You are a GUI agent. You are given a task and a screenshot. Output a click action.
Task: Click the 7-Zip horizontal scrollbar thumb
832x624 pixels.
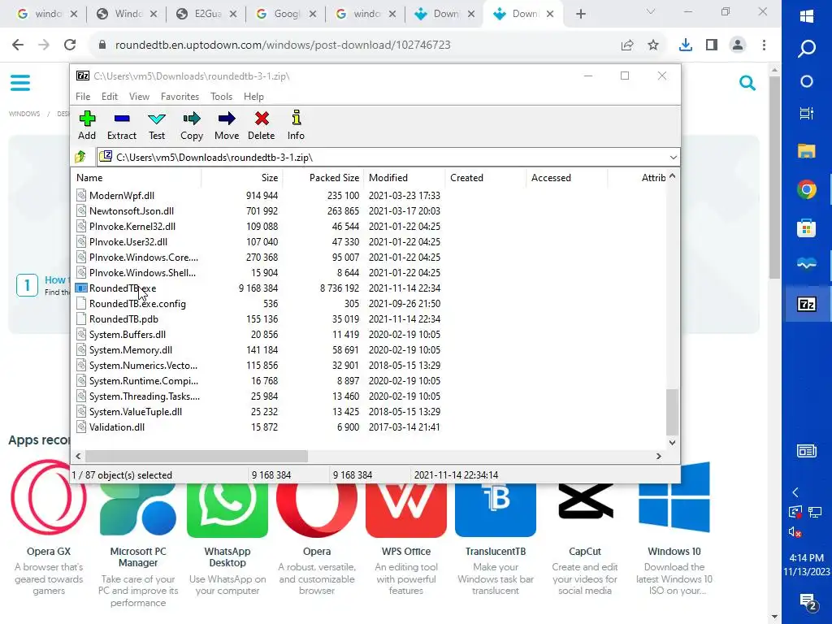point(197,457)
